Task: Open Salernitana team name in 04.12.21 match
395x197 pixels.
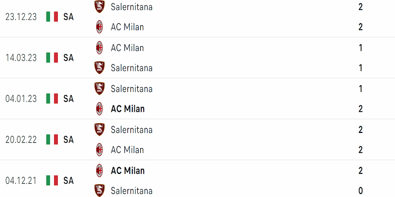Action: point(131,191)
